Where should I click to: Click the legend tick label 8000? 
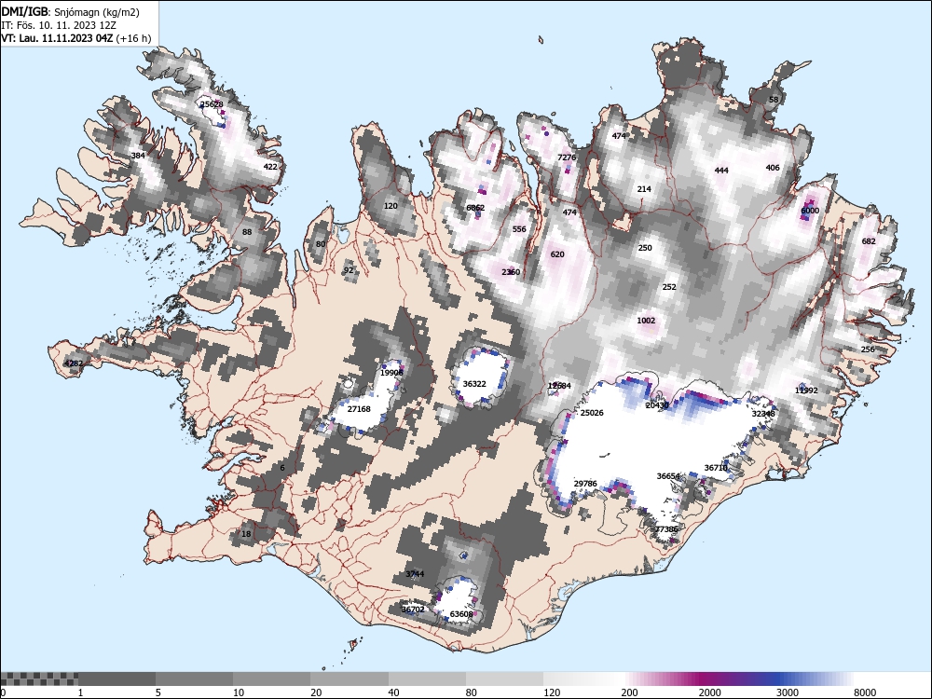pos(865,692)
